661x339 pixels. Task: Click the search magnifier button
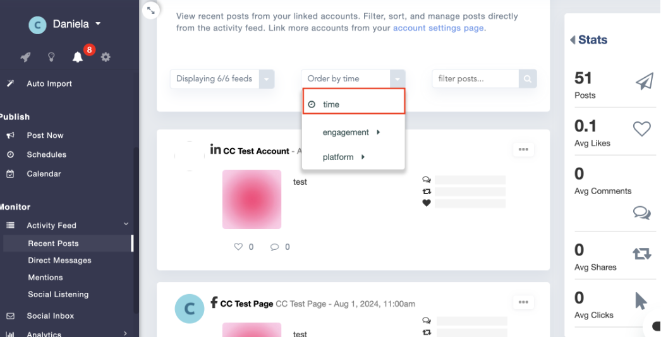pos(528,79)
